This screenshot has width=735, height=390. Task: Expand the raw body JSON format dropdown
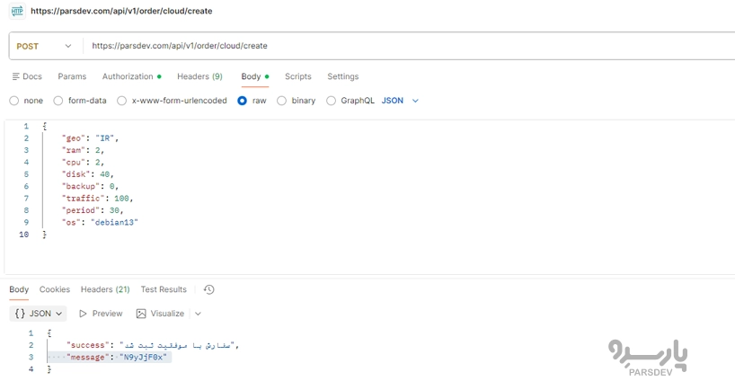(401, 101)
